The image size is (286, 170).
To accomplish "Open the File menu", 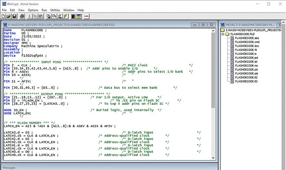I will (4, 10).
